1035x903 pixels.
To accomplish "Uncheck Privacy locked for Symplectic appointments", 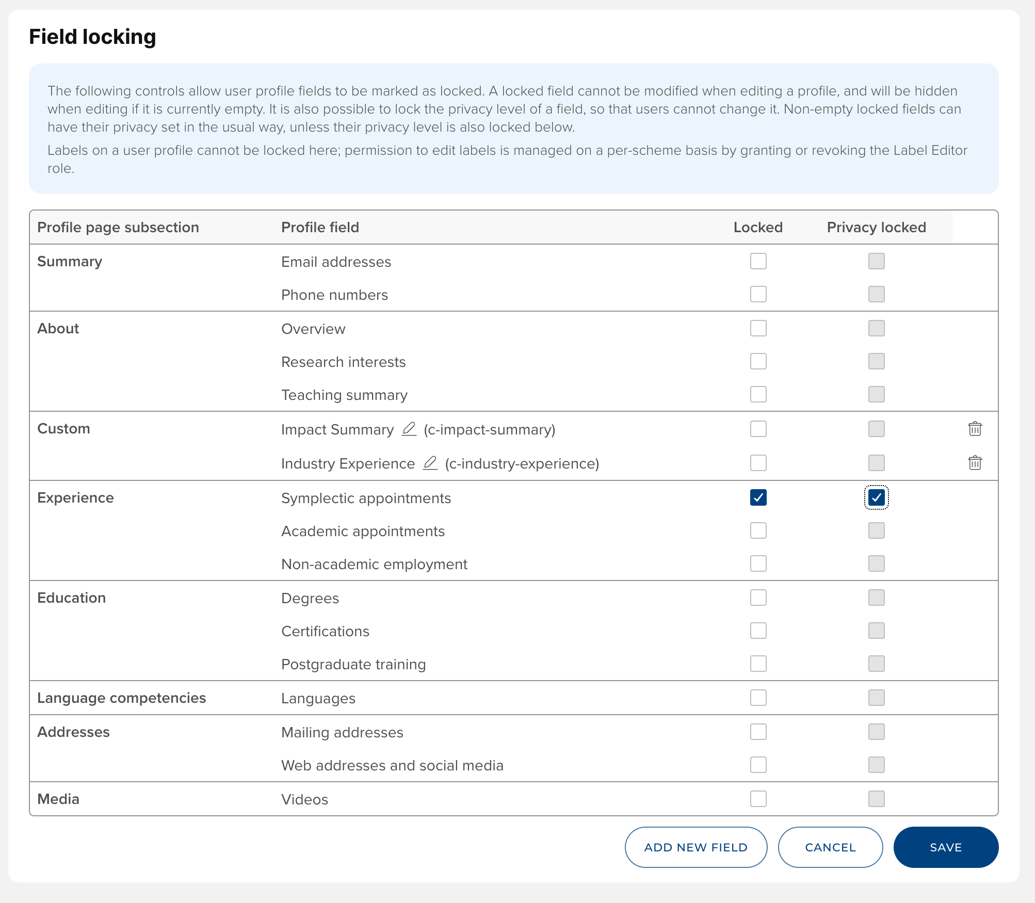I will (876, 497).
